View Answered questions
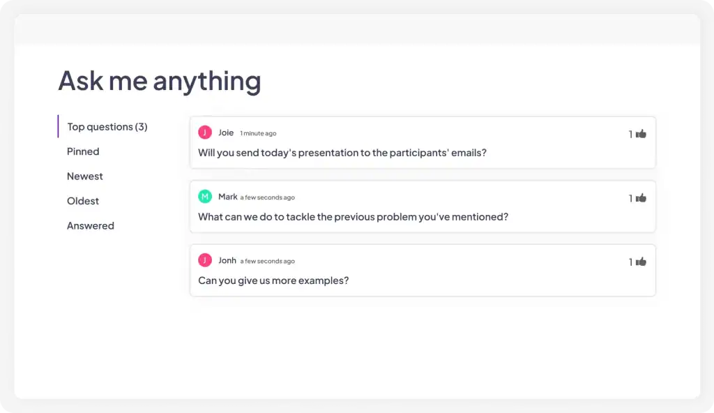Image resolution: width=714 pixels, height=413 pixels. (x=90, y=226)
